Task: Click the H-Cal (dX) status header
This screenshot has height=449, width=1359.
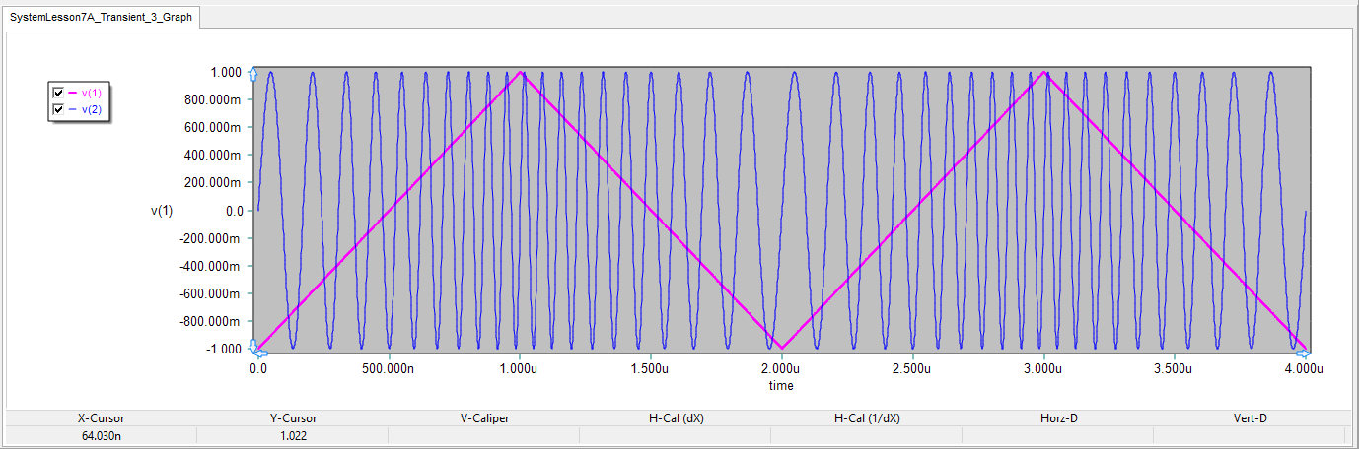Action: (x=676, y=418)
